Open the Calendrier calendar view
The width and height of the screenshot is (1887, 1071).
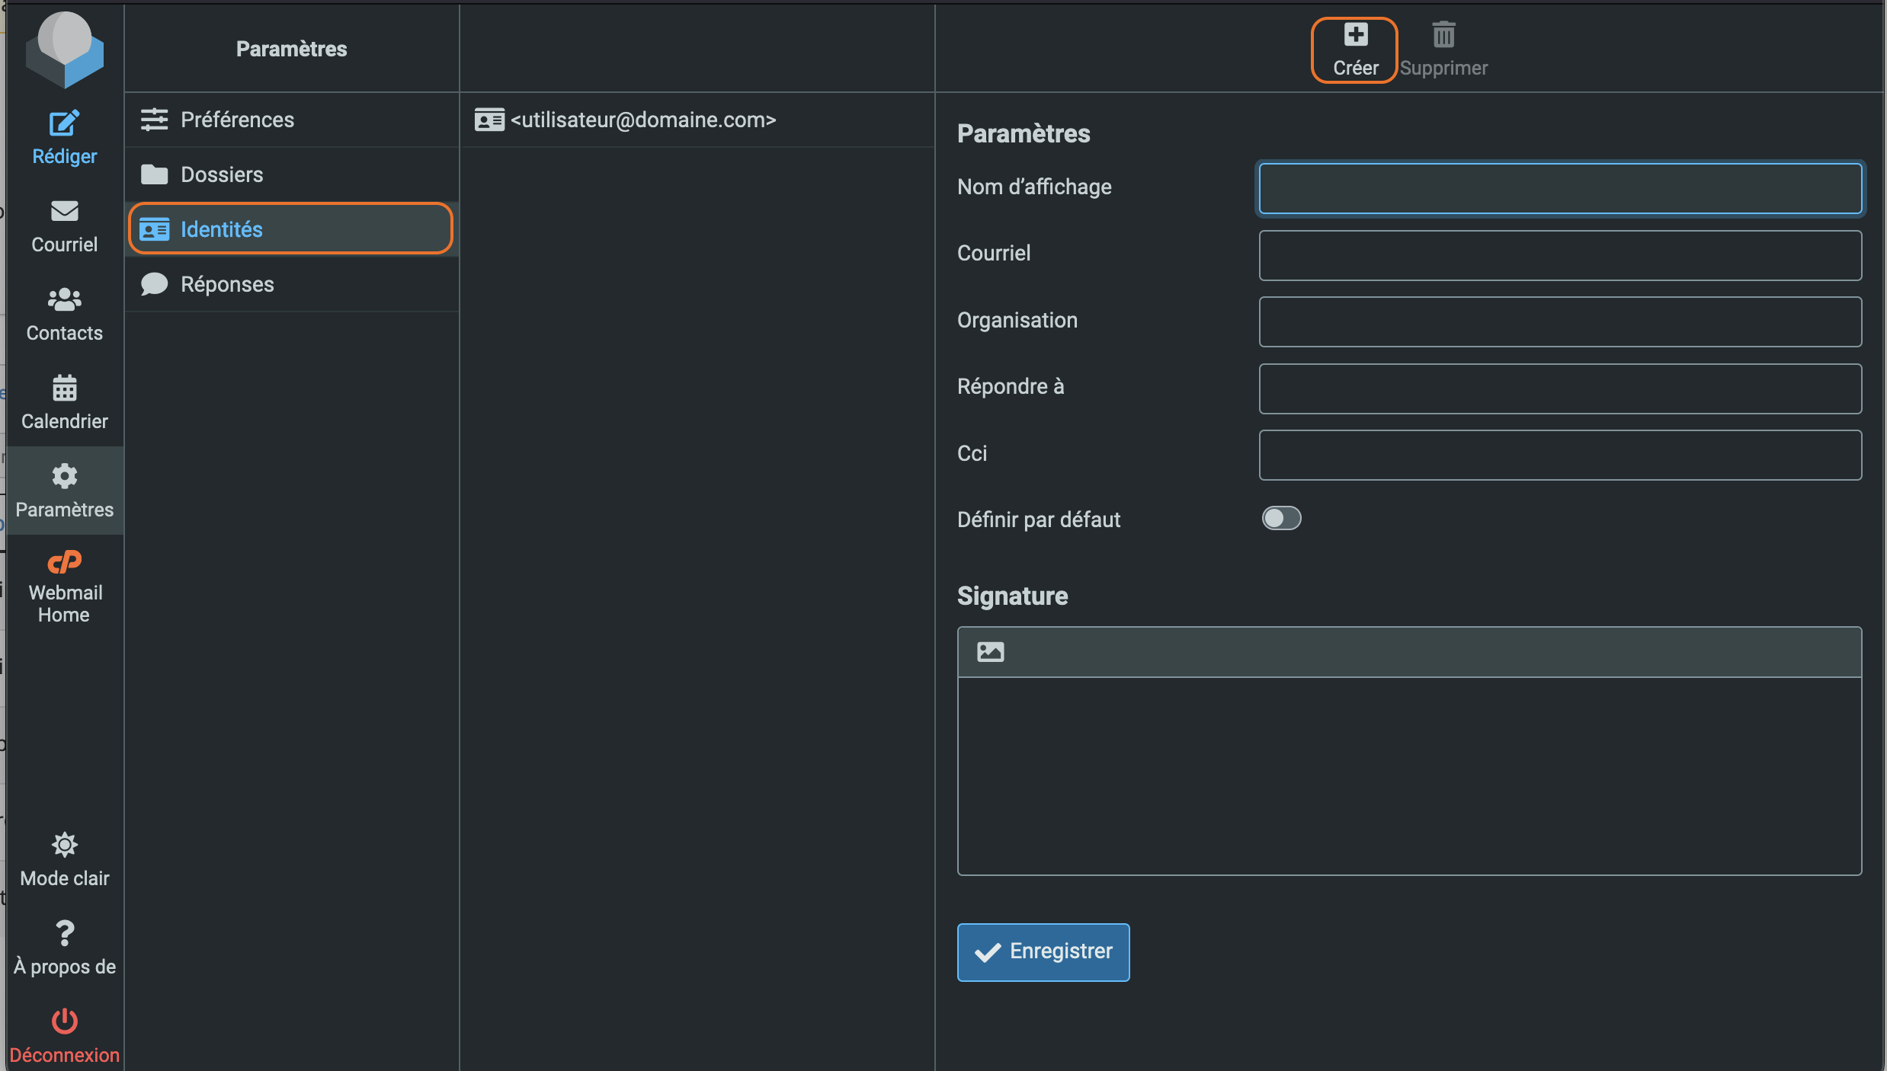pyautogui.click(x=65, y=403)
